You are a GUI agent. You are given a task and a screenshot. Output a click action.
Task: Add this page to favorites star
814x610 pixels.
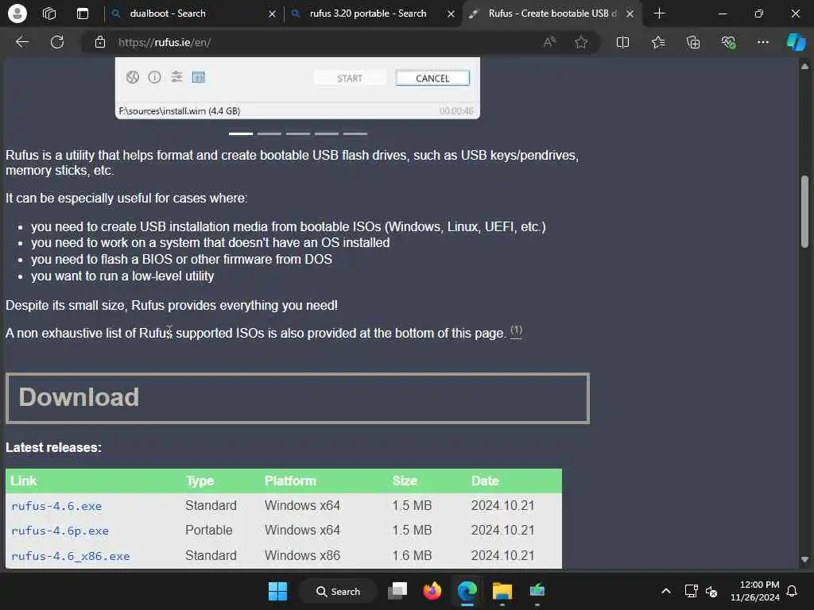pyautogui.click(x=581, y=42)
